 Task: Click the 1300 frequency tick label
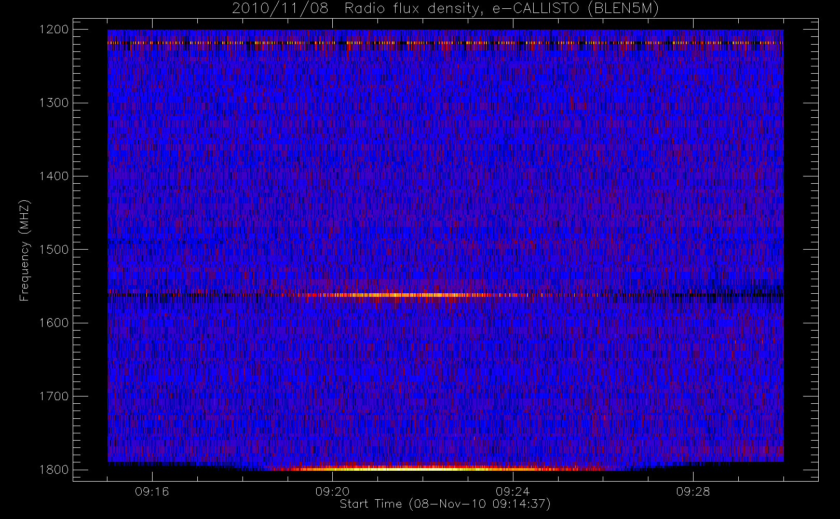point(54,103)
